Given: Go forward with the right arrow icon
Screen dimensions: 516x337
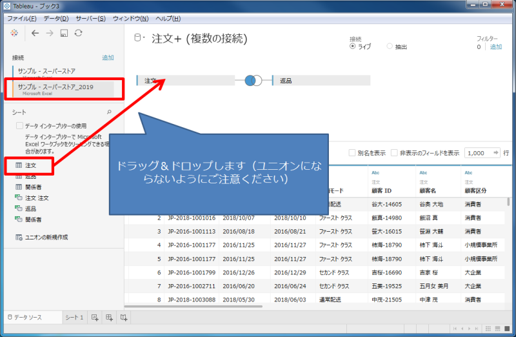Looking at the screenshot, I should 50,33.
